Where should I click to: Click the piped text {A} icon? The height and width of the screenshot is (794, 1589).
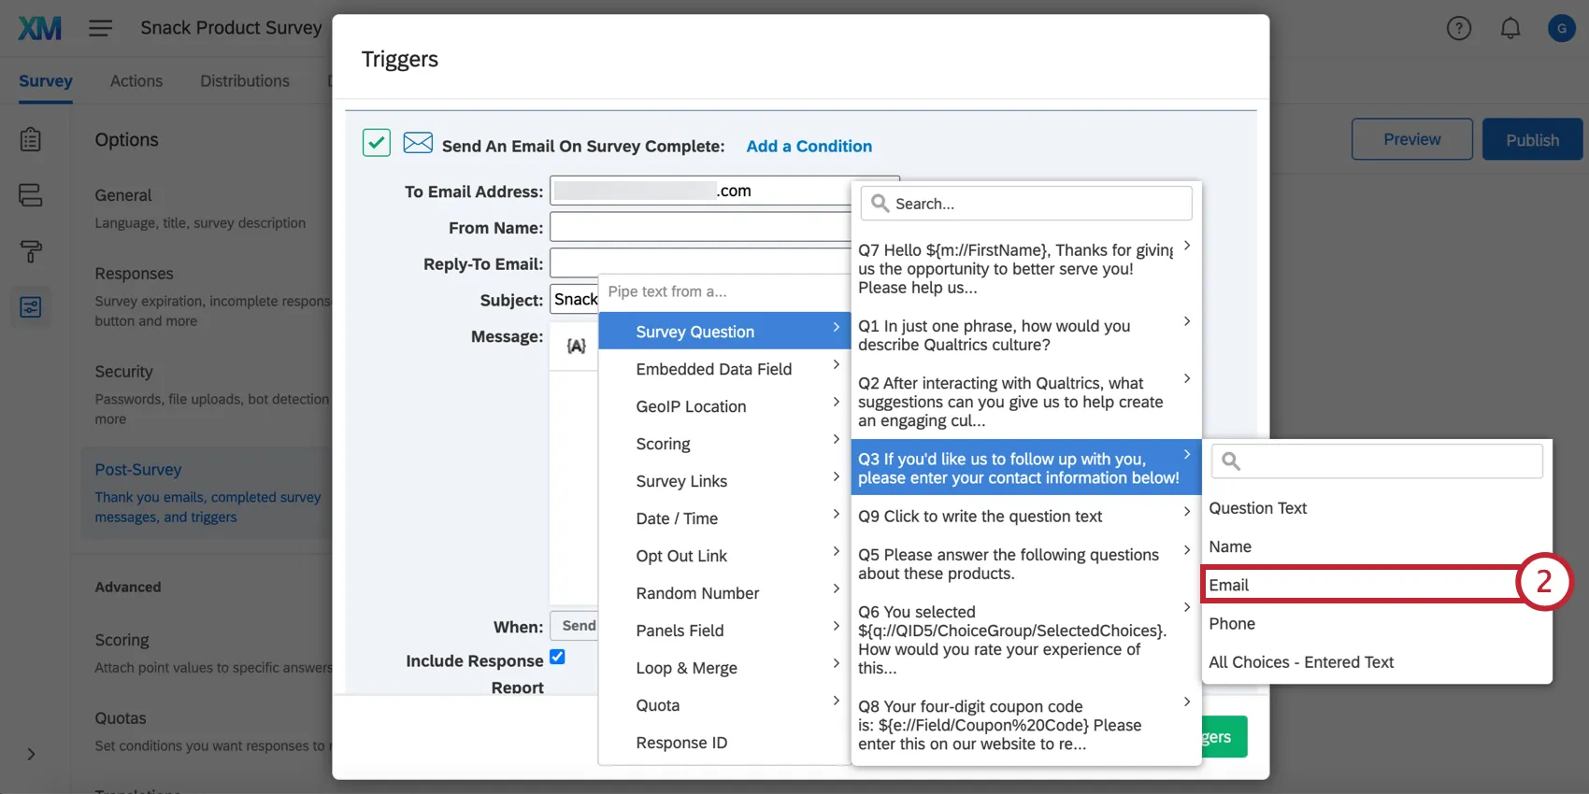tap(576, 347)
